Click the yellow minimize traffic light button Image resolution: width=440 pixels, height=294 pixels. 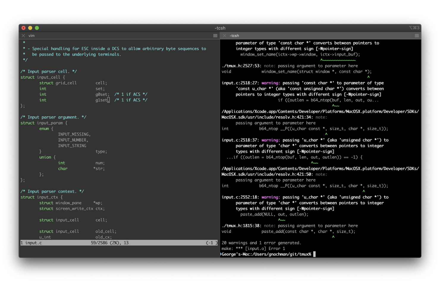[x=30, y=28]
